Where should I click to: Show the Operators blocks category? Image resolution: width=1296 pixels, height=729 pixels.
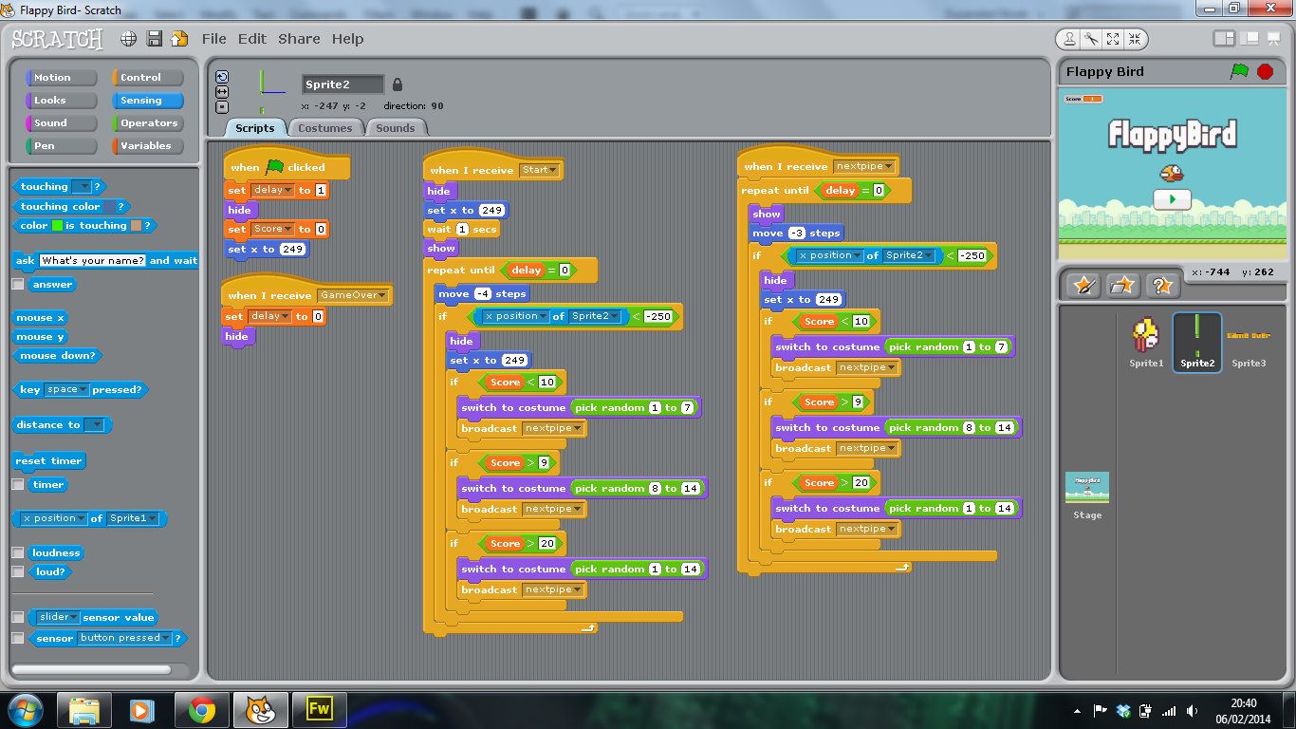click(148, 123)
